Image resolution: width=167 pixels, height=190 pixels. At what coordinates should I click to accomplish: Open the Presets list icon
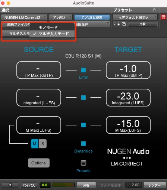coord(83,163)
